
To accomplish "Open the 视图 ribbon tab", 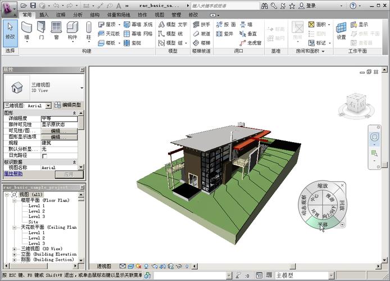I will tap(160, 15).
